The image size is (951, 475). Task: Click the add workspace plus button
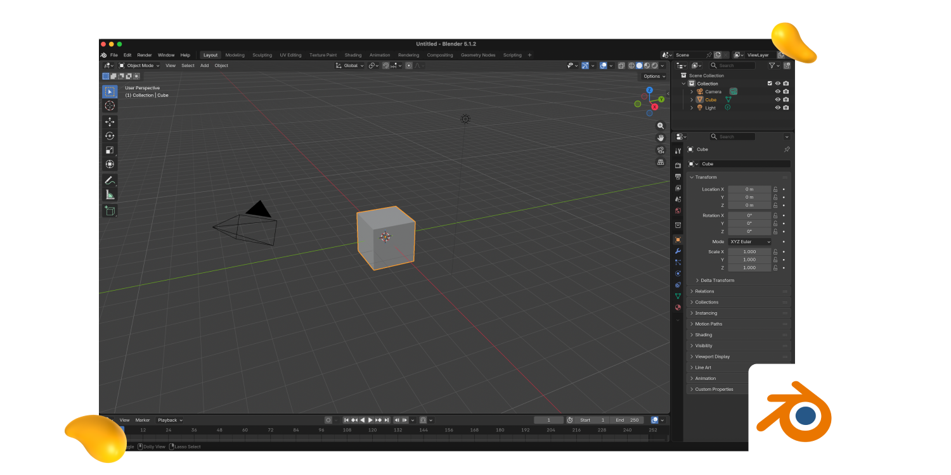click(530, 55)
